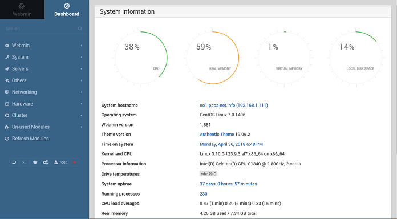397x219 pixels.
Task: Focus the sidebar Search field
Action: (40, 29)
